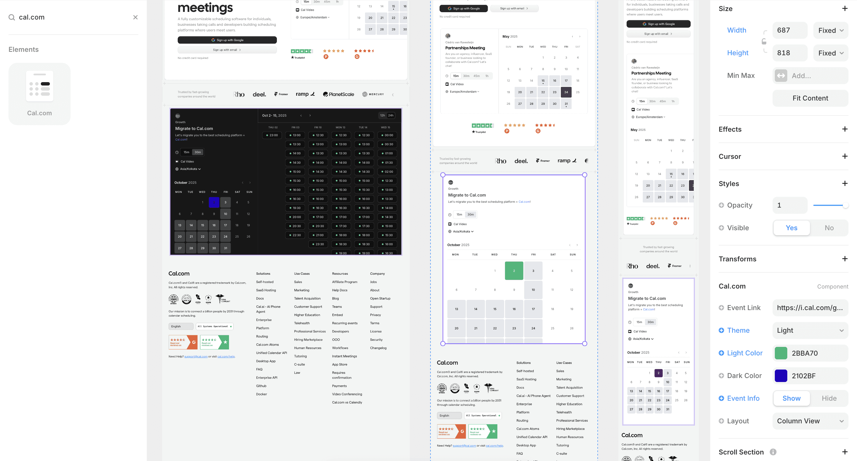Viewport: 857px width, 461px height.
Task: Go to previous month in tablet May 2025 calendar
Action: click(x=572, y=37)
